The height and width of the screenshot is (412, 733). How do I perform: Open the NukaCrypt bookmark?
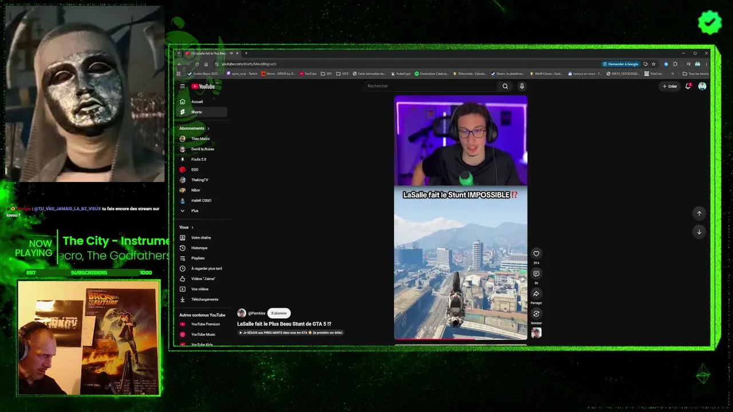401,74
